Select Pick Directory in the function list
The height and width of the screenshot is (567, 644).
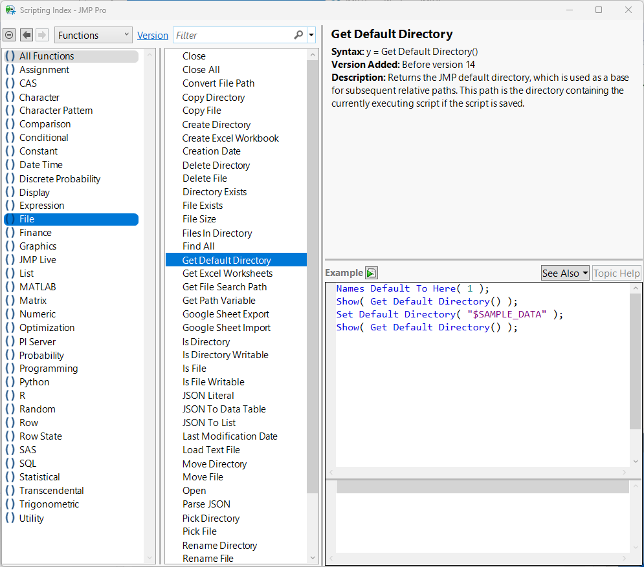(x=210, y=519)
